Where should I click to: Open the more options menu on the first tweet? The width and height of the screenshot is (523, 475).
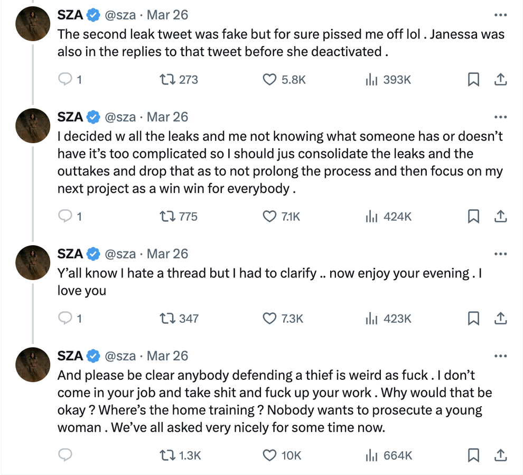point(500,15)
